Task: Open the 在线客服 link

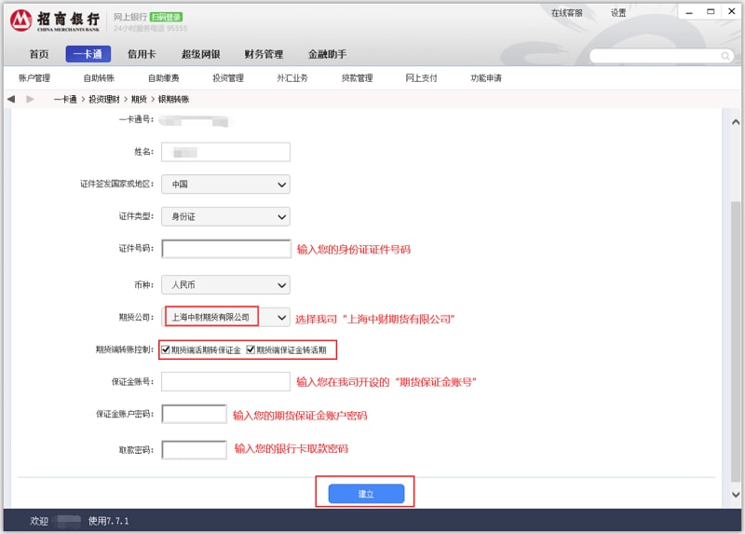Action: [x=566, y=13]
